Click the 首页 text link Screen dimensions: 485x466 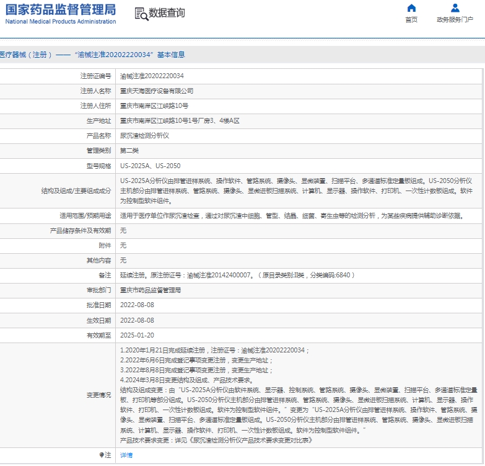point(411,20)
